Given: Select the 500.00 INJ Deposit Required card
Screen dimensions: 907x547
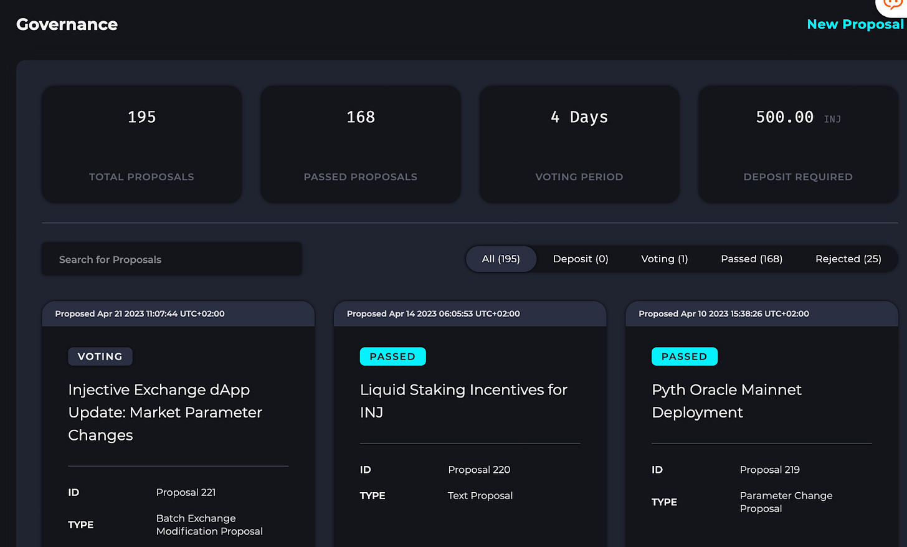Looking at the screenshot, I should click(x=798, y=145).
